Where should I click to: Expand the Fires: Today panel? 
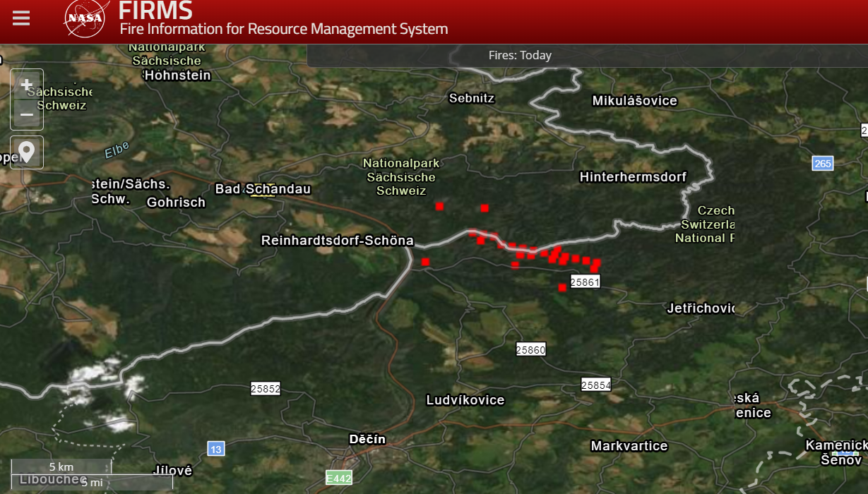pyautogui.click(x=520, y=55)
